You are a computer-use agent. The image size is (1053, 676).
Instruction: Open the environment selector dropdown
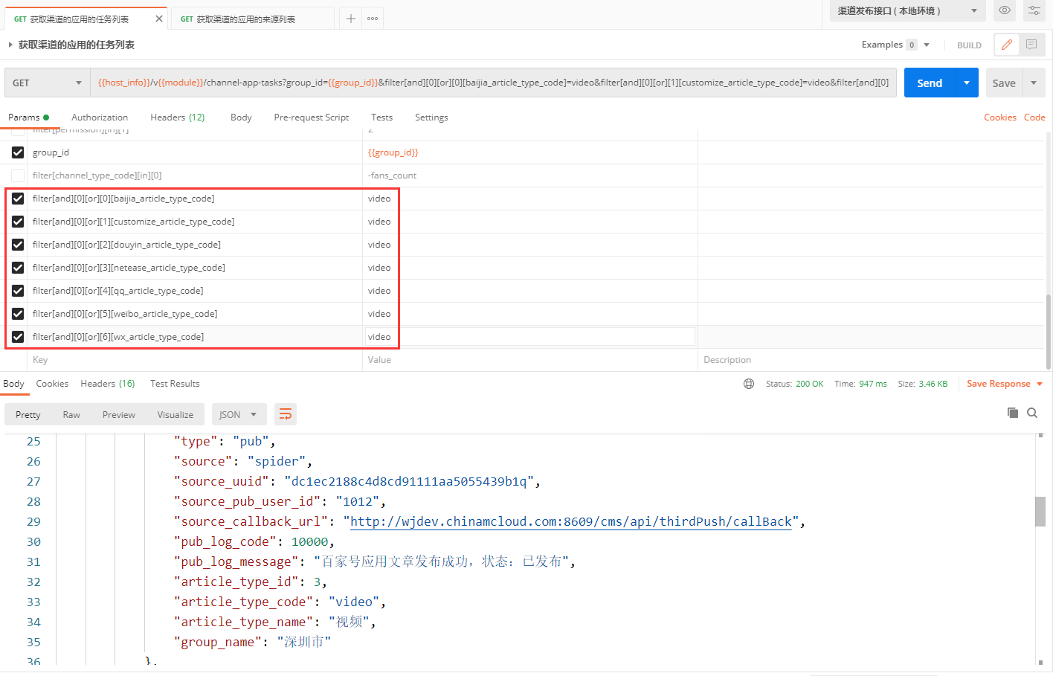(907, 11)
